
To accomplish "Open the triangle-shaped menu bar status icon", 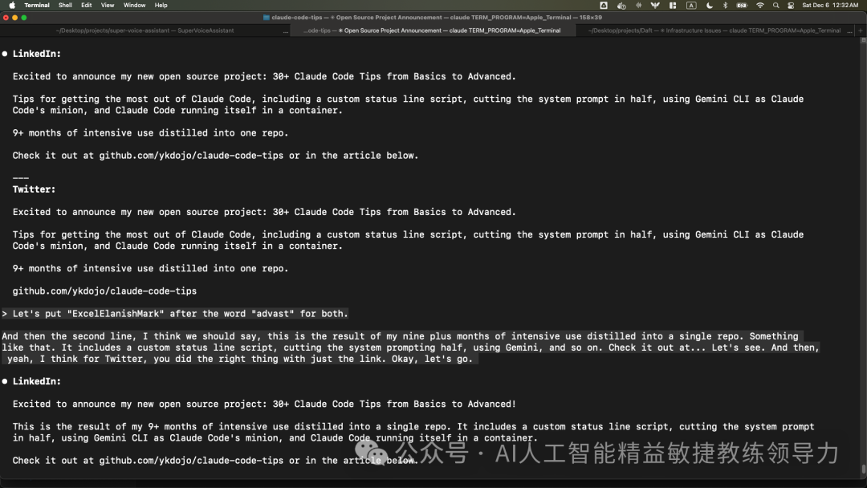I will coord(604,5).
